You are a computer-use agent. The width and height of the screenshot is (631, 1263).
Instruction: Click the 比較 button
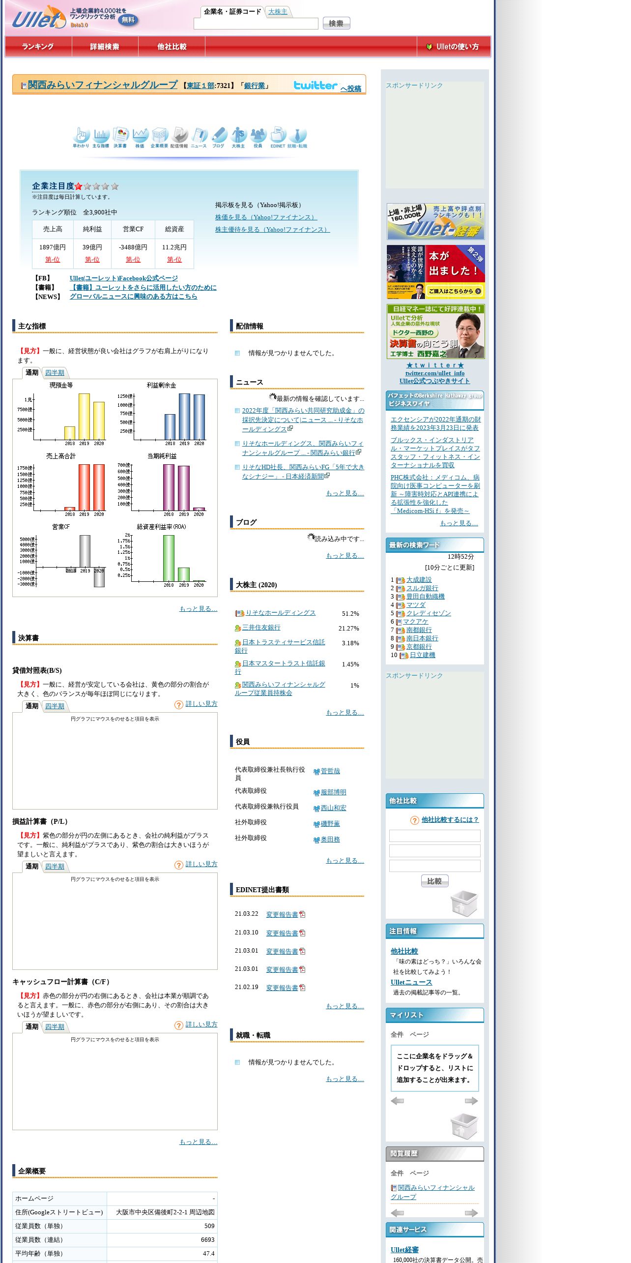tap(434, 881)
